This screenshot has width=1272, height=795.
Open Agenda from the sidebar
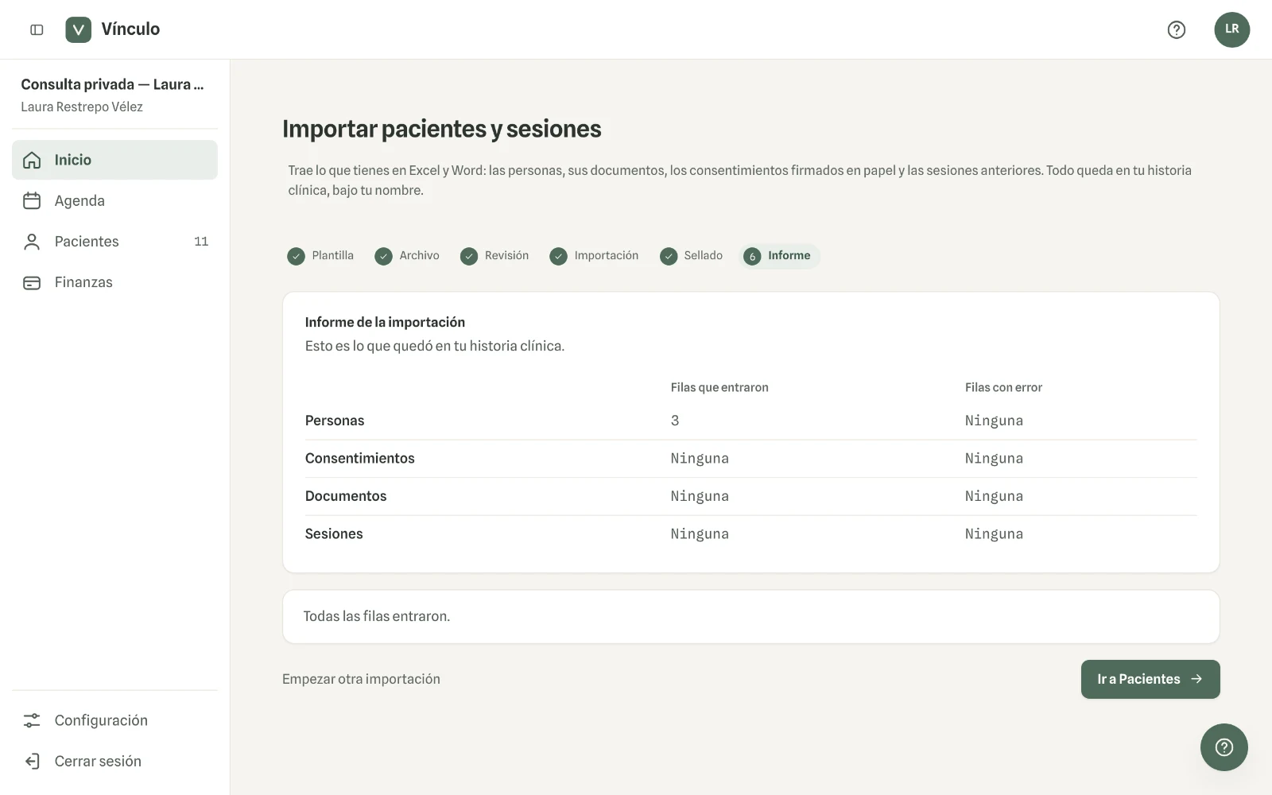coord(114,200)
